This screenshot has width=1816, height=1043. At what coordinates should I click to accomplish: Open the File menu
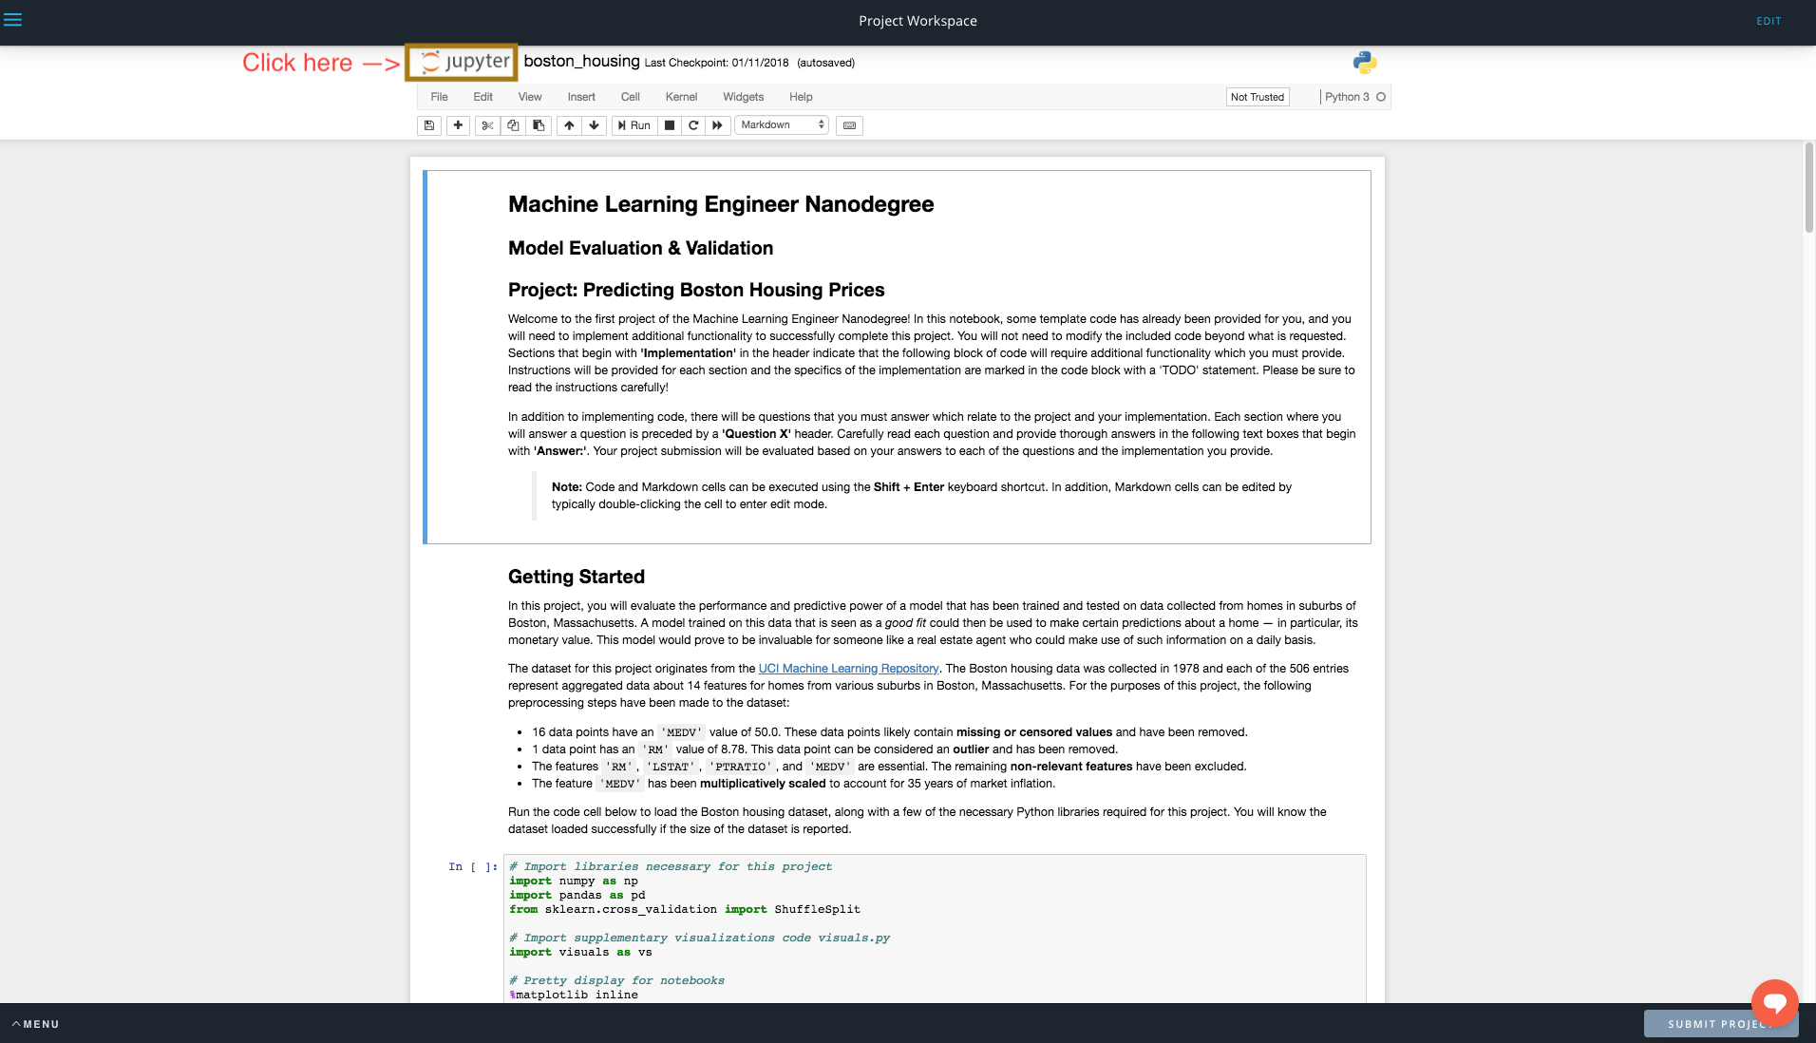tap(439, 97)
